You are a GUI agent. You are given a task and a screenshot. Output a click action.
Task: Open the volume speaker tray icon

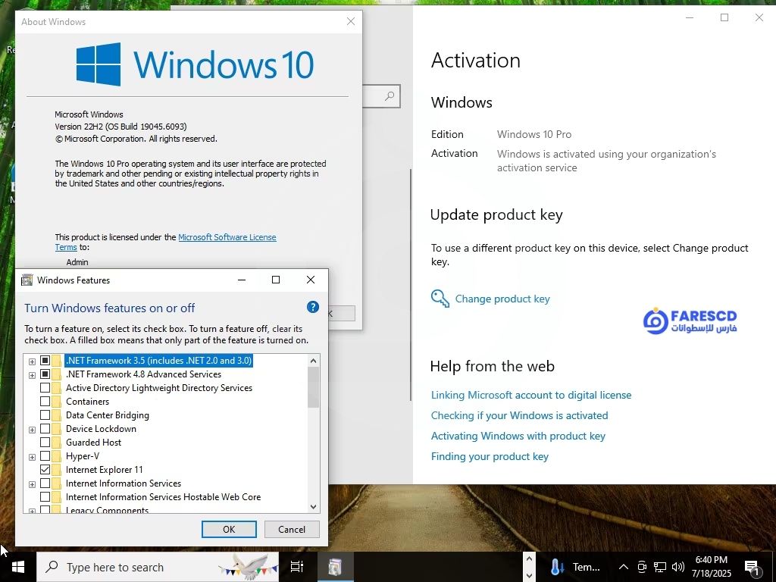(x=678, y=567)
